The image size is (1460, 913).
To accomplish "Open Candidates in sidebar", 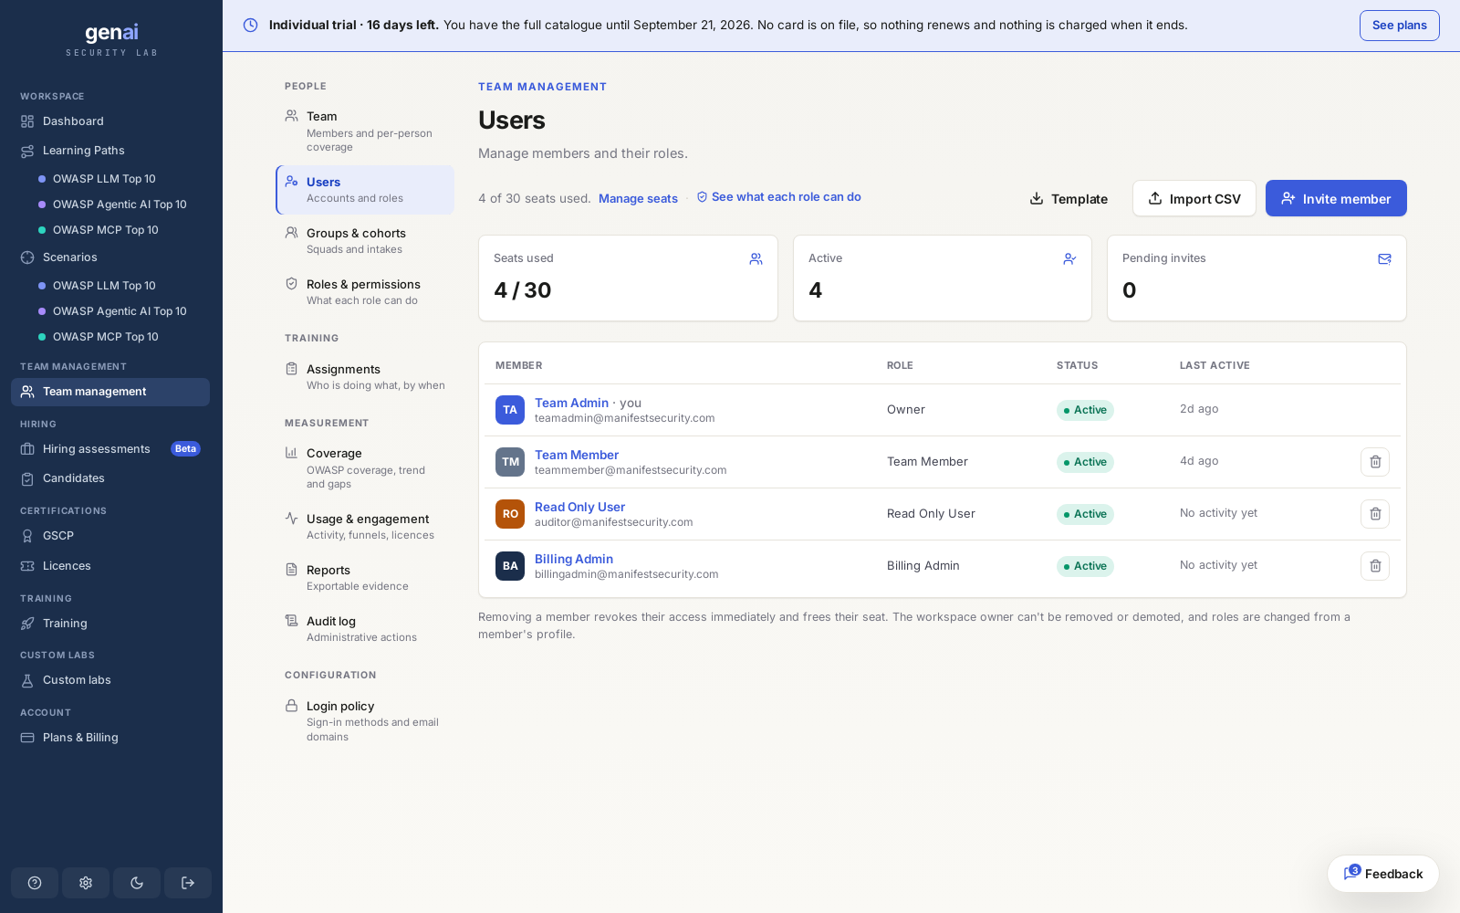I will coord(110,478).
